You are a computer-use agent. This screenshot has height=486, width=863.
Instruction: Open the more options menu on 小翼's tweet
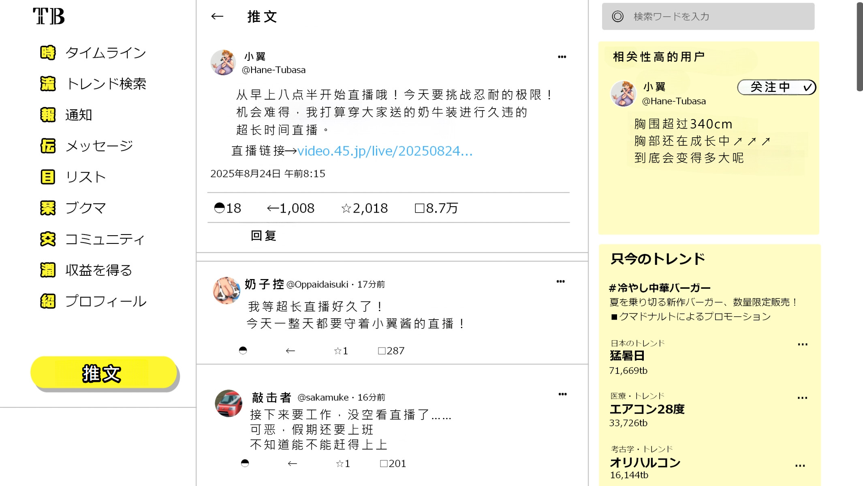562,57
